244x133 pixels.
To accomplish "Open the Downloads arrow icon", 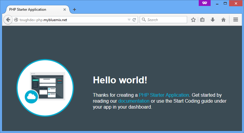I will click(213, 20).
